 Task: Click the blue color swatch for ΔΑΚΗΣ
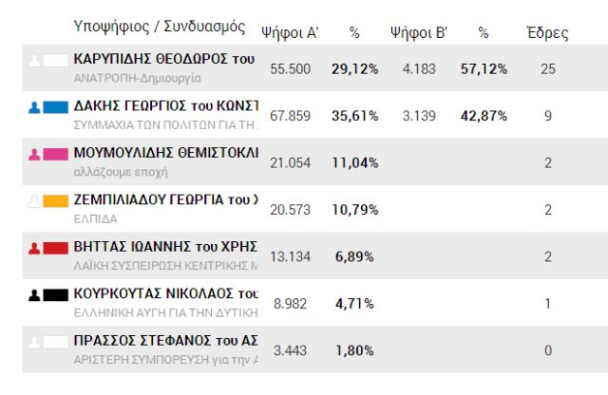(x=55, y=107)
